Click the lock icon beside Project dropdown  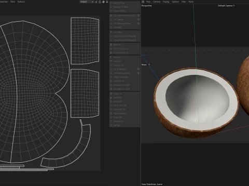(100, 2)
